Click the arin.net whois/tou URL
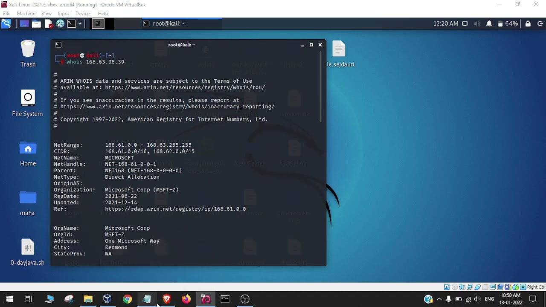Image resolution: width=546 pixels, height=307 pixels. 185,87
